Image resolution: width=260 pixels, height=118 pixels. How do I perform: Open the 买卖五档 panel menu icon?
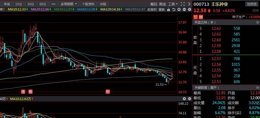click(257, 22)
